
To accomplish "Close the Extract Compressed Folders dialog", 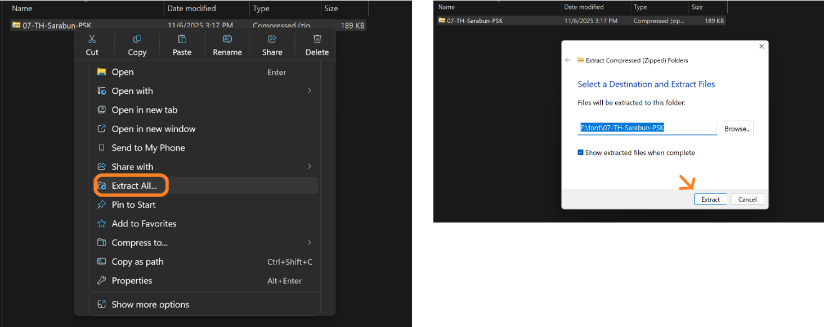I will tap(762, 47).
